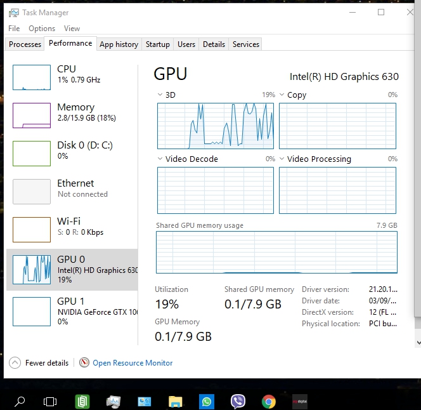Select the GPU 1 NVIDIA graph thumbnail
This screenshot has width=421, height=410.
pyautogui.click(x=32, y=312)
